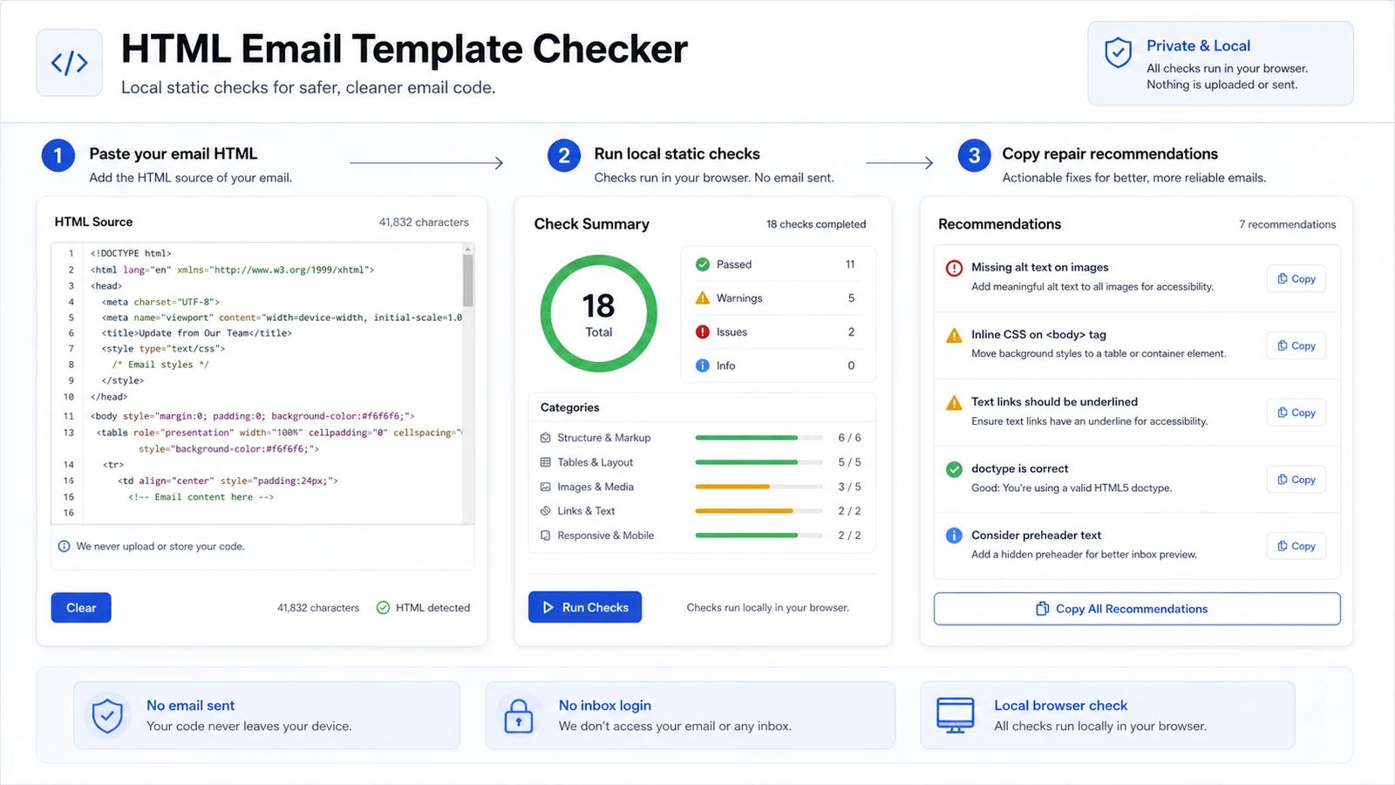Click the 'Categories' section heading
This screenshot has width=1395, height=785.
click(570, 407)
